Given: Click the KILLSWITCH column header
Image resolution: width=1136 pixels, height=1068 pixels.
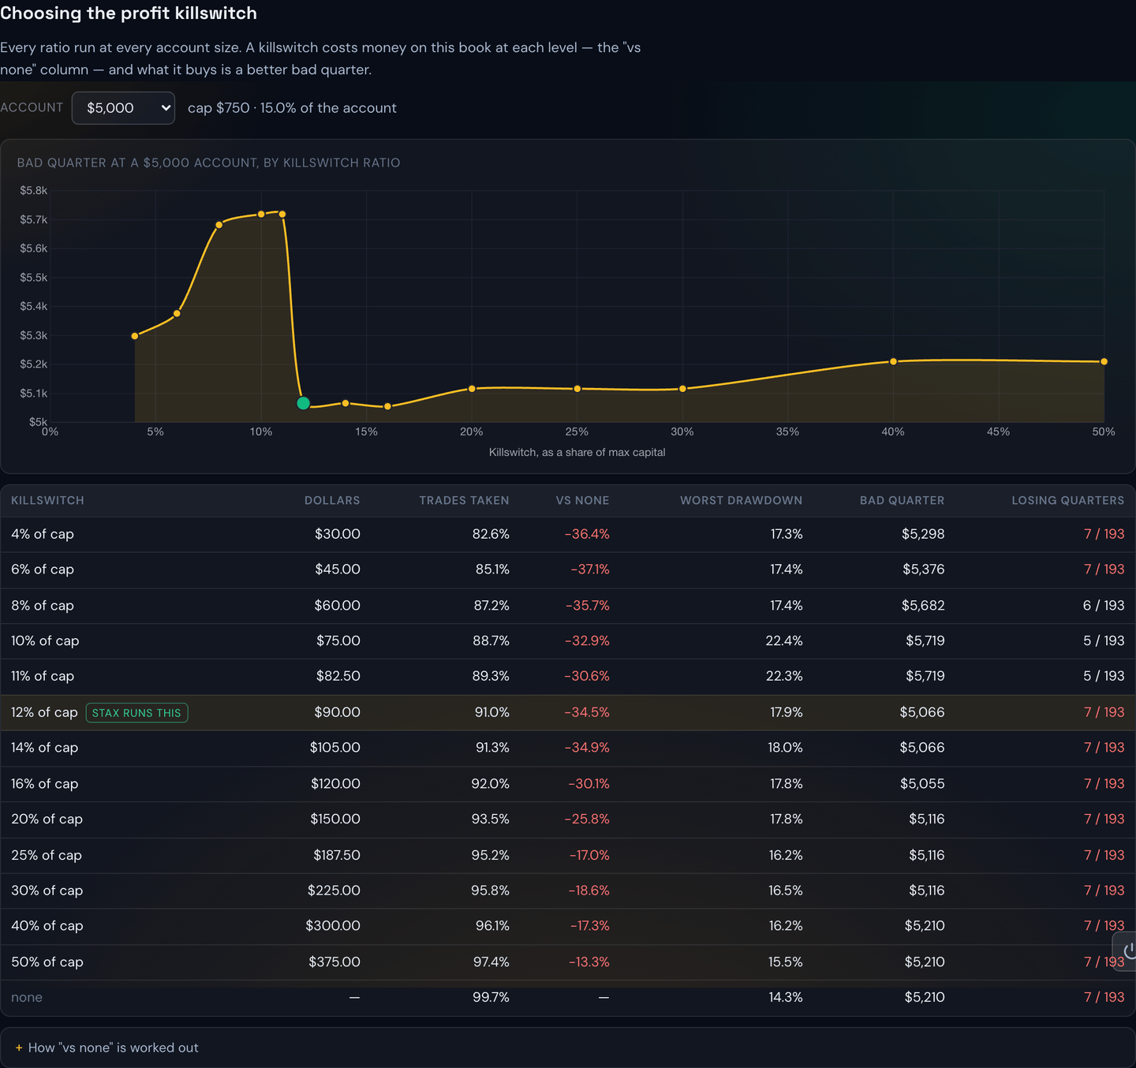Looking at the screenshot, I should point(47,501).
